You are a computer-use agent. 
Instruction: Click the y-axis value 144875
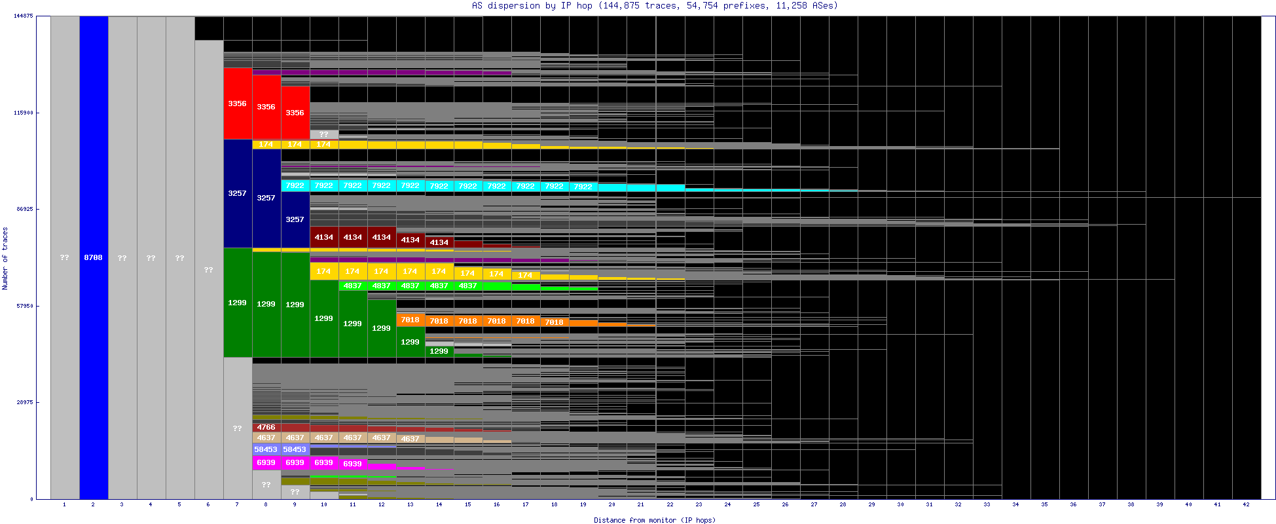point(24,16)
